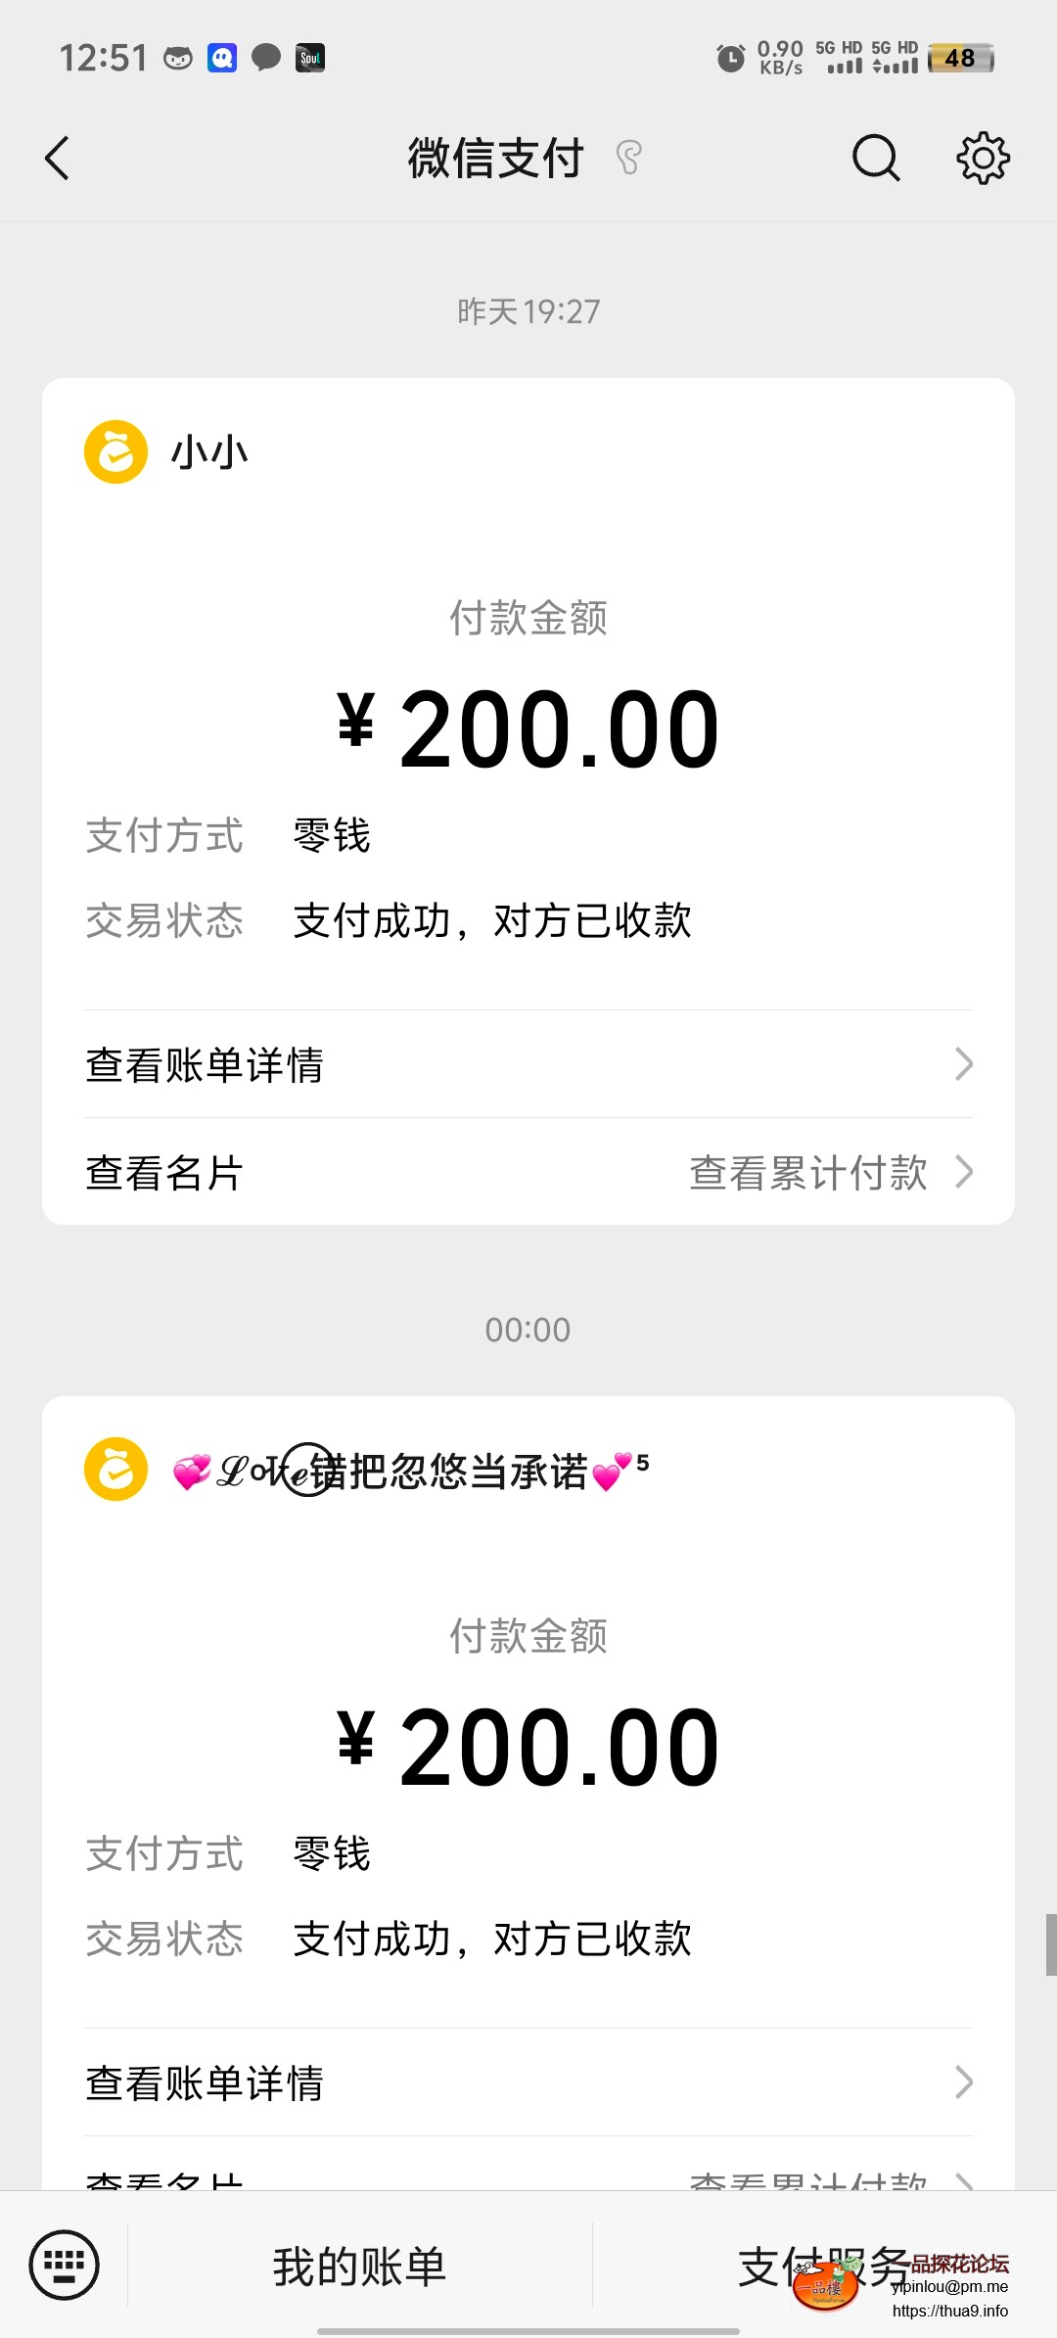
Task: Switch to keyboard input icon
Action: click(65, 2264)
